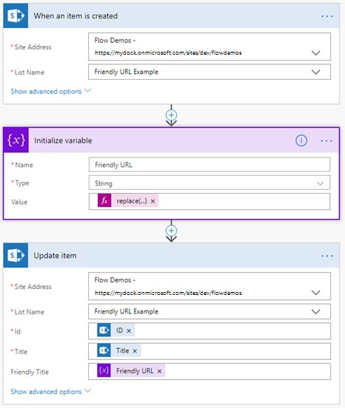345x408 pixels.
Task: Open the Update item ellipsis menu
Action: 326,256
